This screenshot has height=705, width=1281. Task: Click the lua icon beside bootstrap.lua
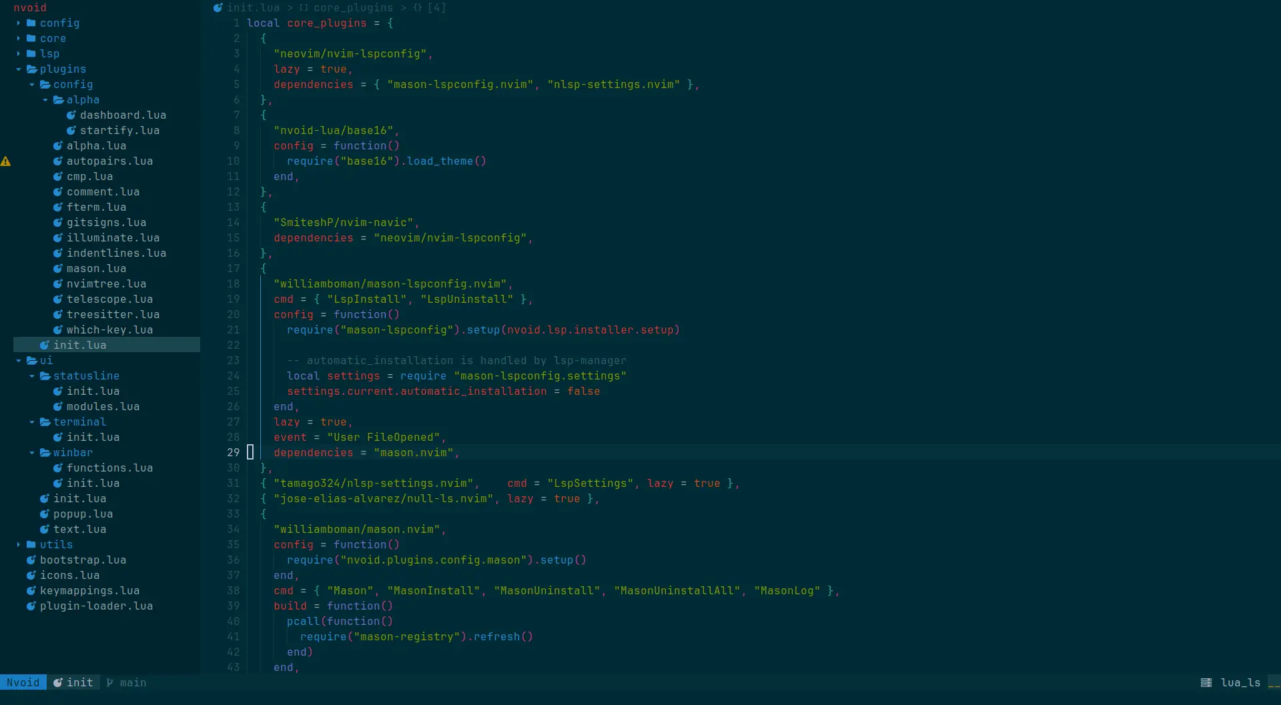click(x=31, y=560)
